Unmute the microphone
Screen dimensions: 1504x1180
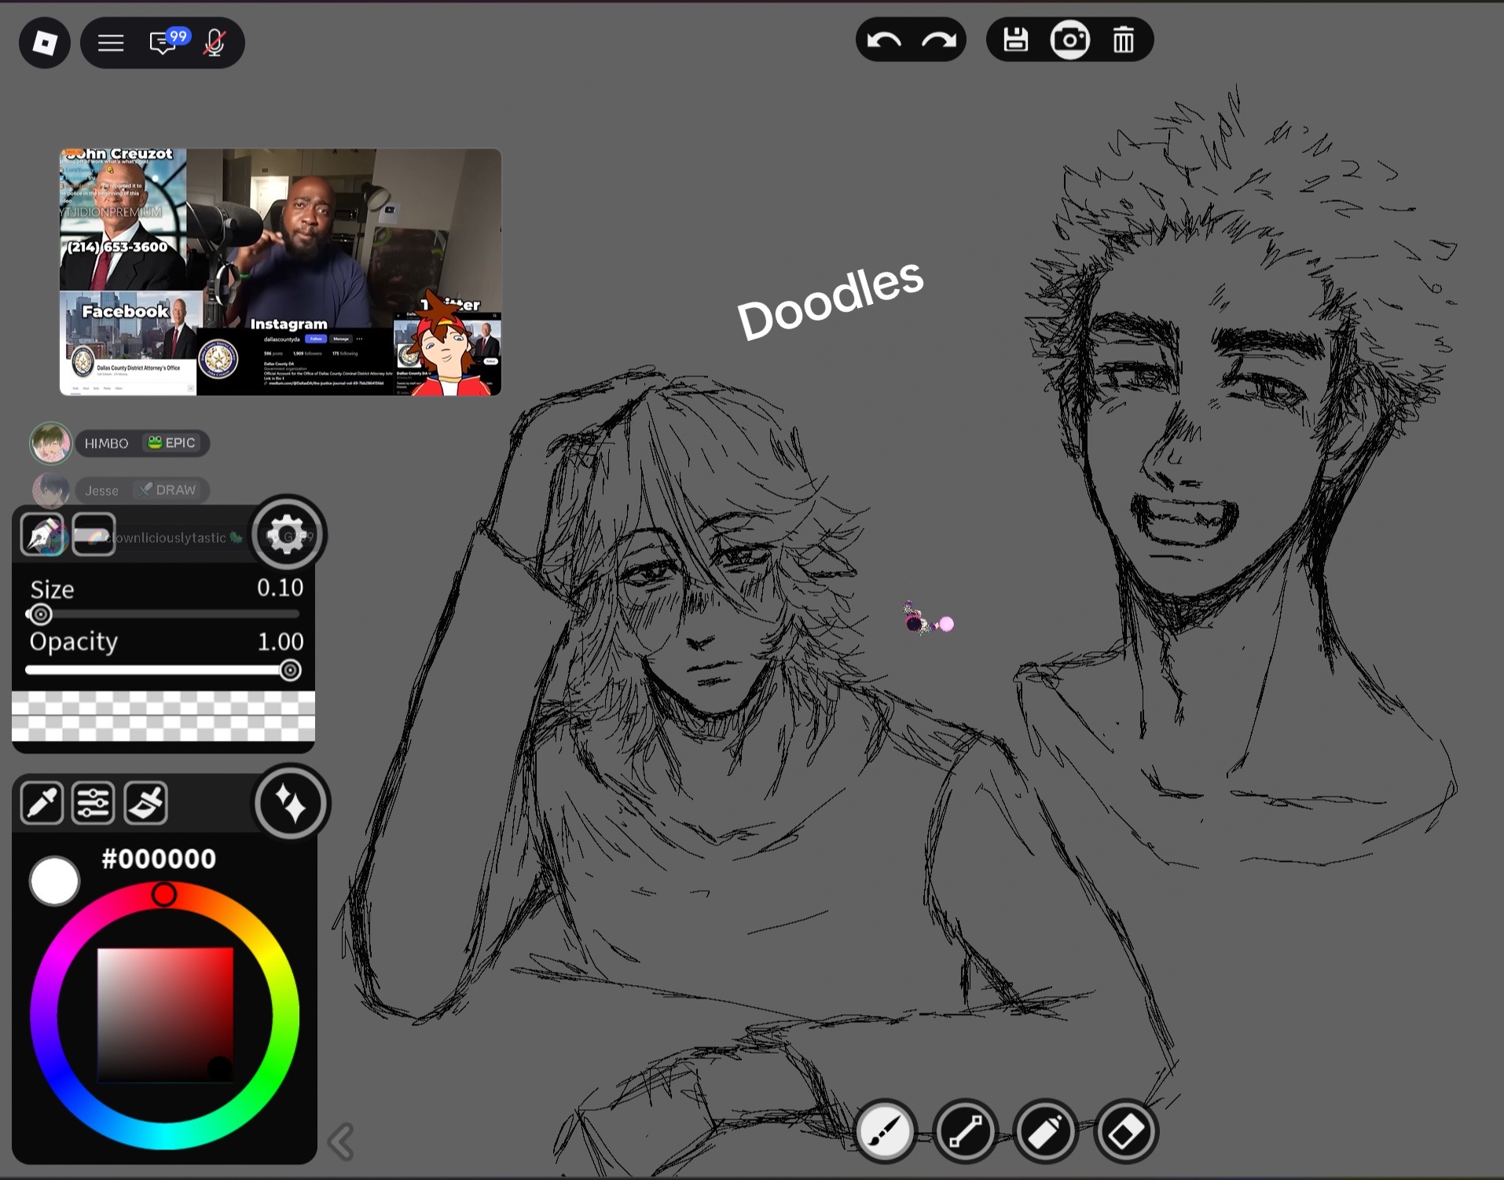point(215,42)
